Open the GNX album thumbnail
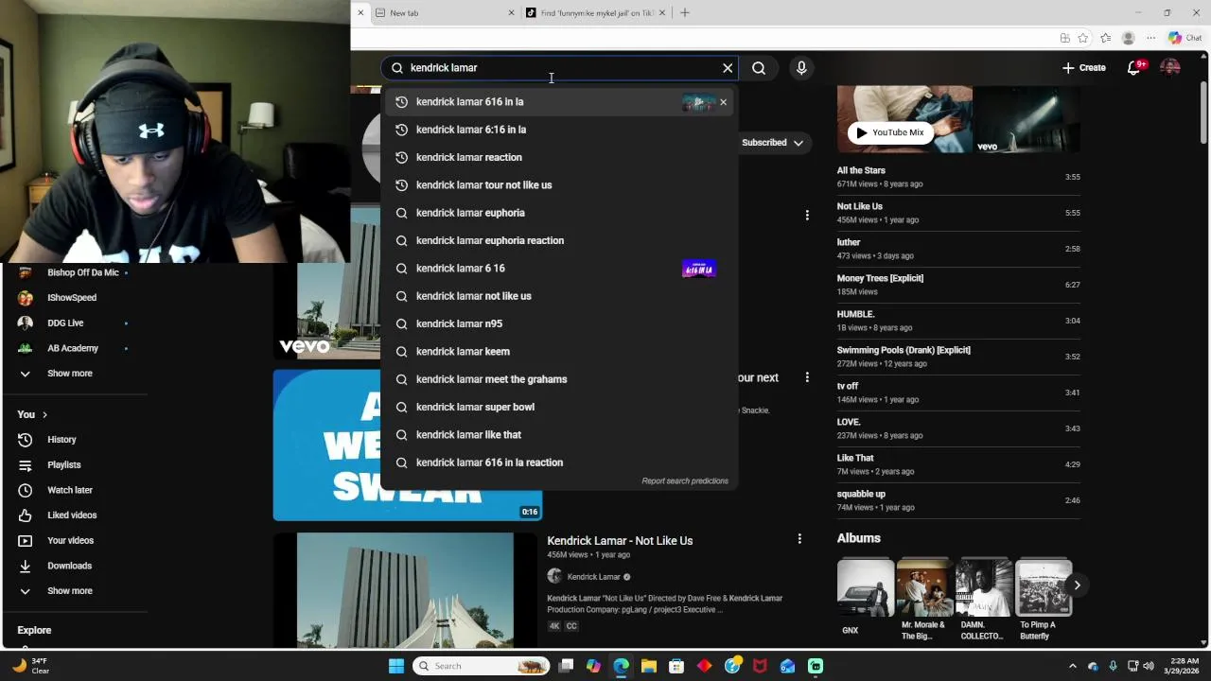Image resolution: width=1211 pixels, height=681 pixels. pyautogui.click(x=865, y=587)
